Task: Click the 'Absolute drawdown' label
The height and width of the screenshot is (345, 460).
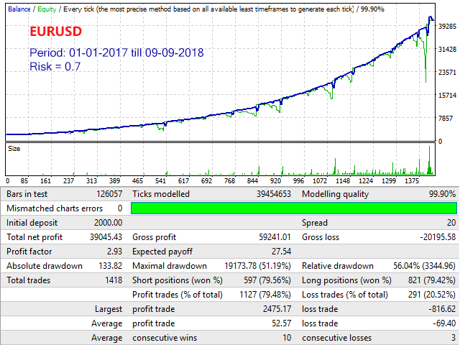Action: coord(45,266)
